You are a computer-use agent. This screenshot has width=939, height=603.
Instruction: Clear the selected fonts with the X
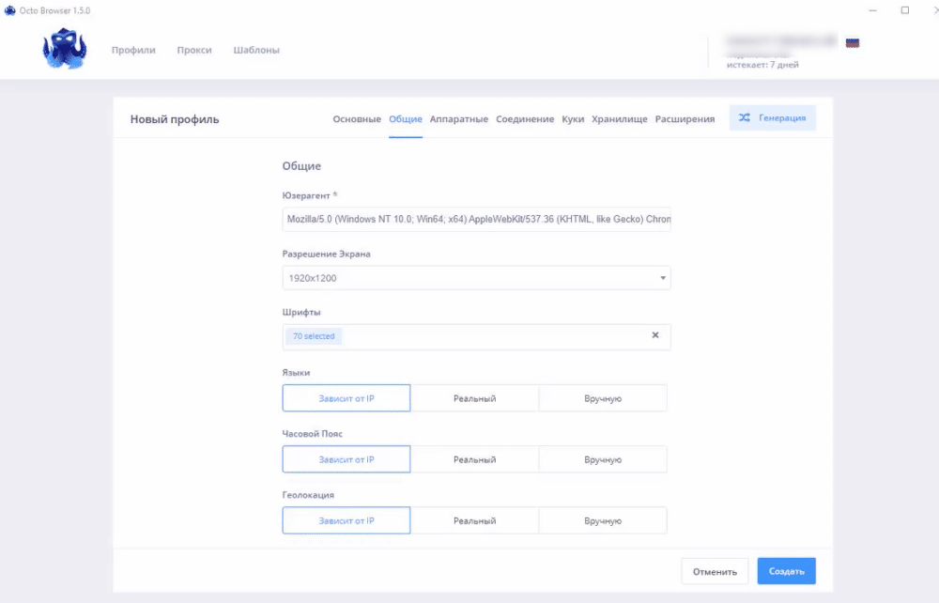(655, 335)
